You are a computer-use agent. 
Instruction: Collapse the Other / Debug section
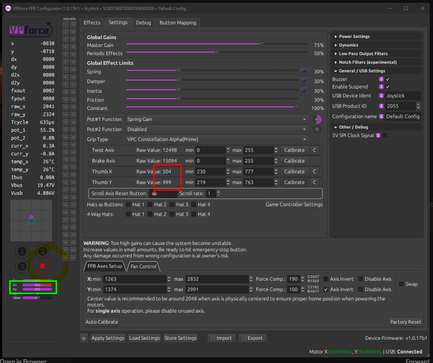point(376,127)
